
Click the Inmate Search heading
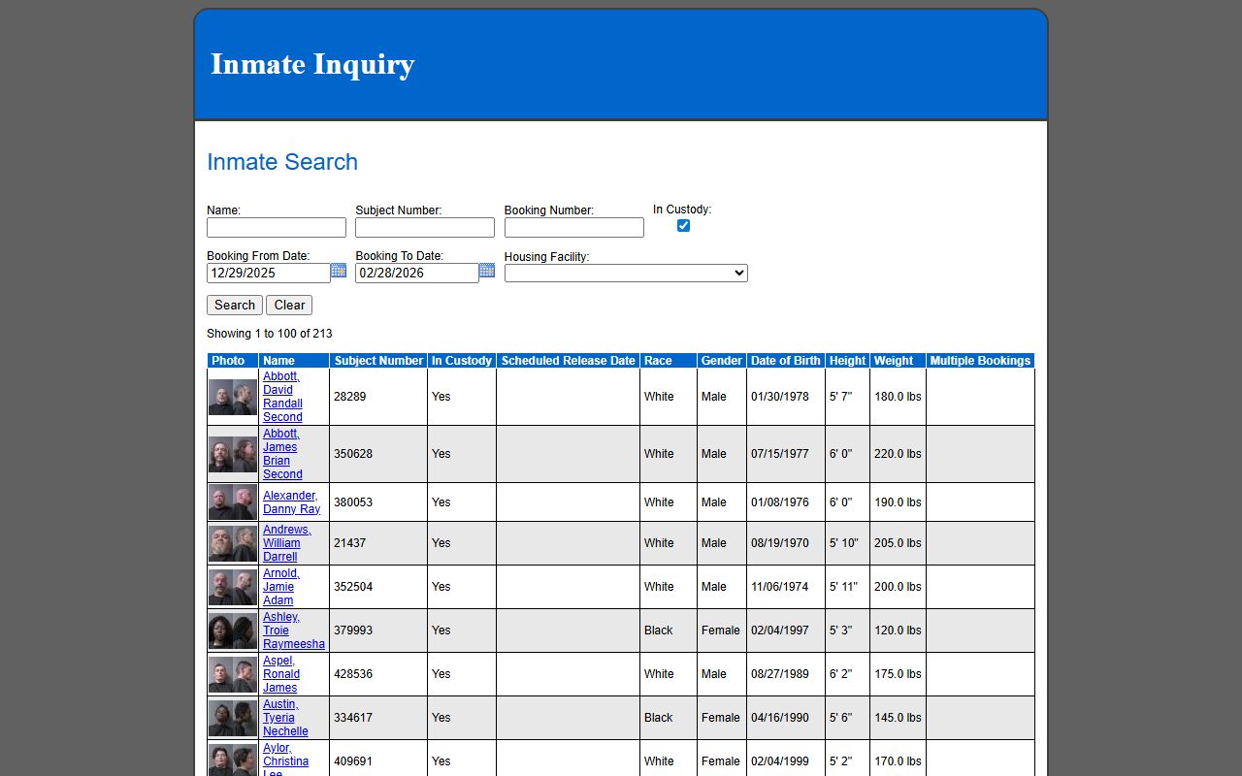pos(282,162)
